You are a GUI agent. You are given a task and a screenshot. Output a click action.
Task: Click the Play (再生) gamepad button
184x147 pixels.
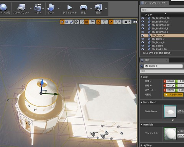point(84,9)
